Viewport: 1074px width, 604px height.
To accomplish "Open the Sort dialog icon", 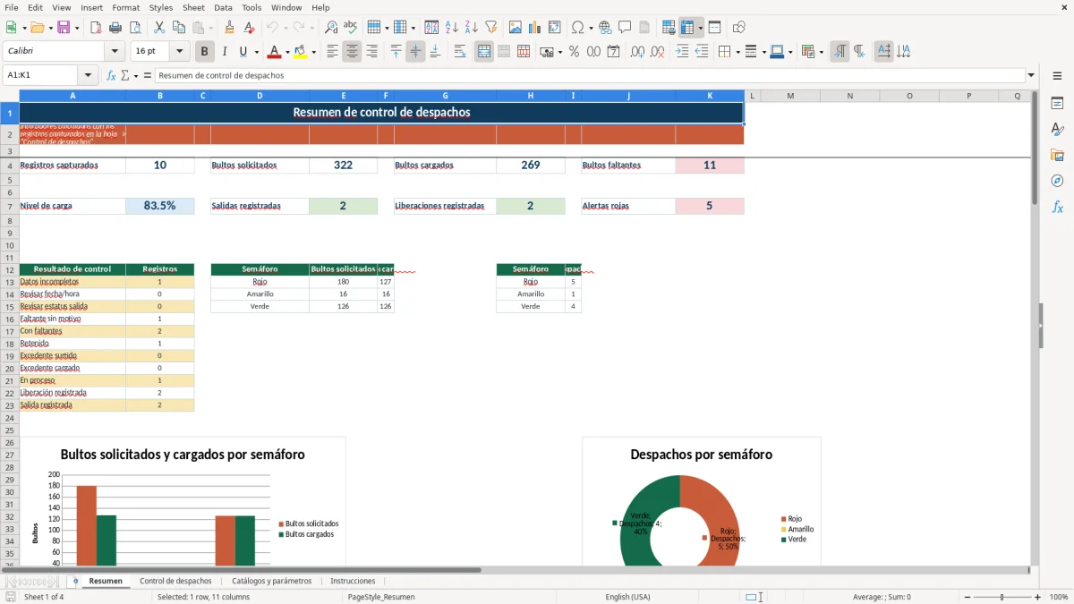I will pos(431,28).
